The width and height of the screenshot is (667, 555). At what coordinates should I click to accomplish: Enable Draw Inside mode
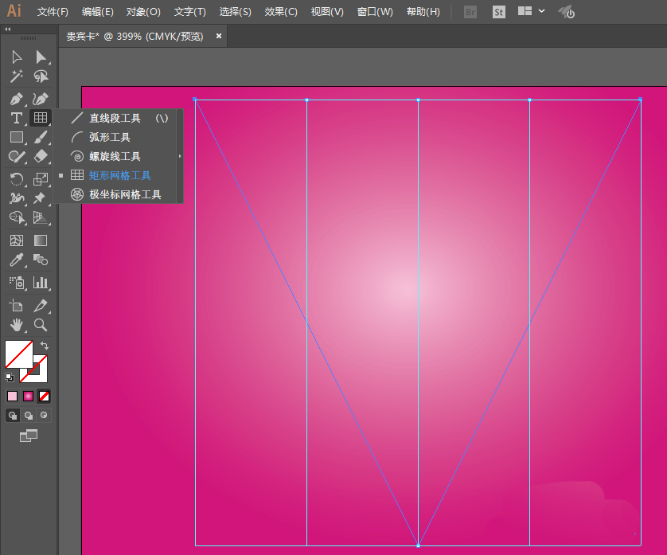point(44,415)
